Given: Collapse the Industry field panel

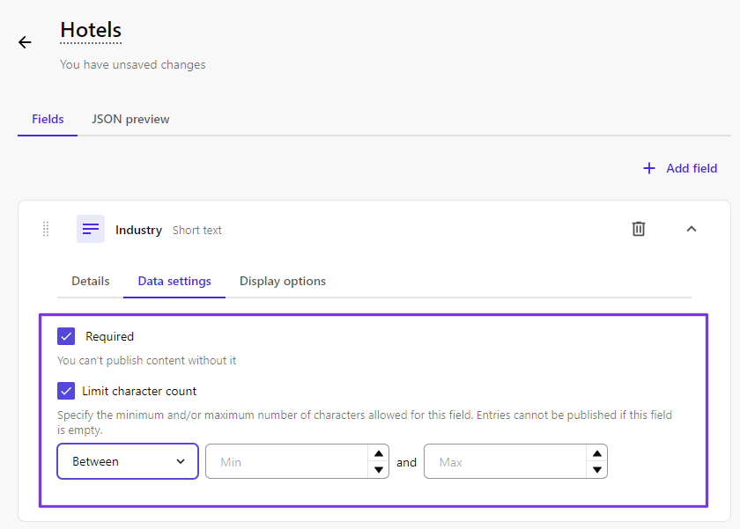Looking at the screenshot, I should click(x=692, y=229).
